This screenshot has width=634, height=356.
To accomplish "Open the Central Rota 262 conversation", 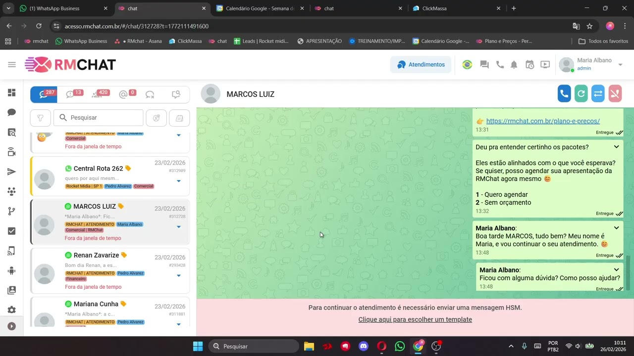I will (110, 177).
